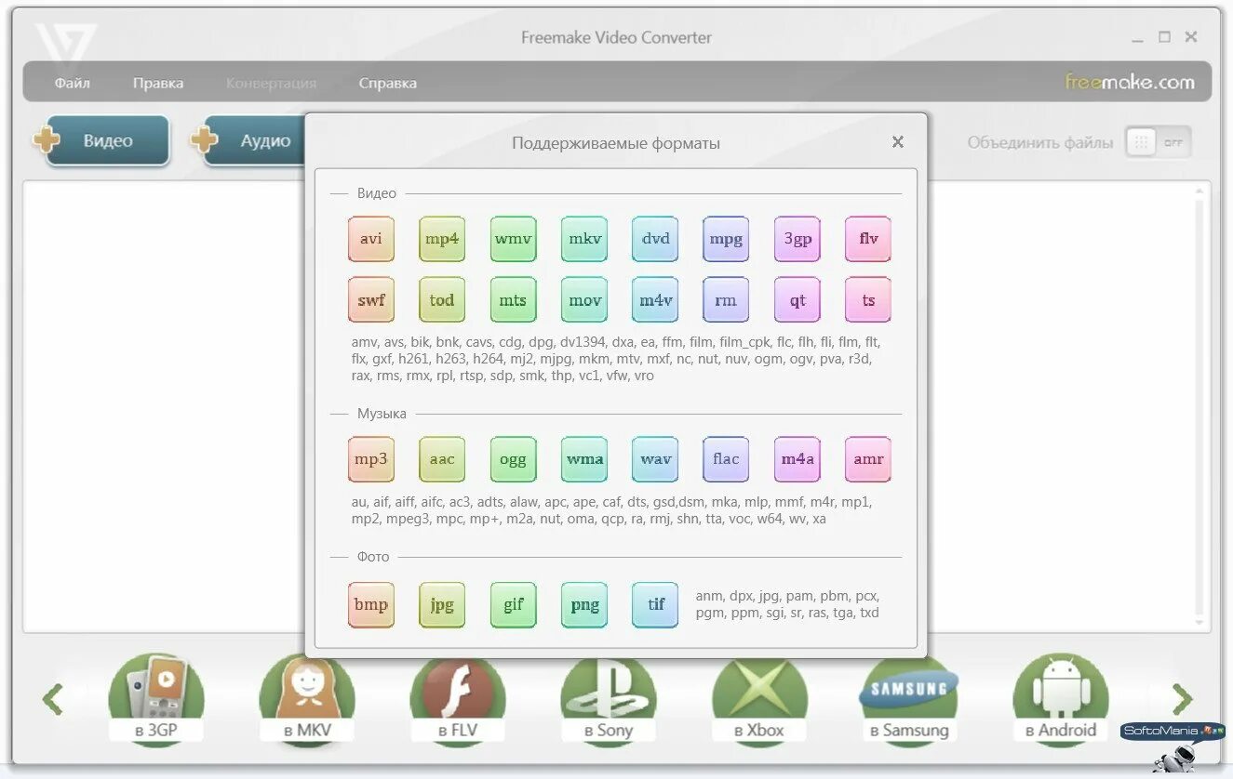Image resolution: width=1233 pixels, height=779 pixels.
Task: Open the Правка menu
Action: pos(157,83)
